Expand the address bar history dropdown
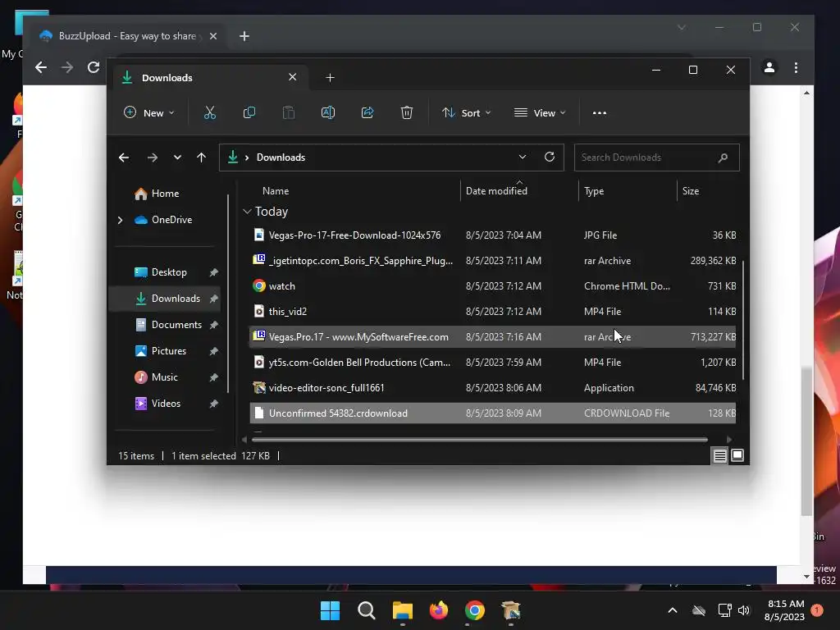Viewport: 840px width, 630px height. point(523,157)
